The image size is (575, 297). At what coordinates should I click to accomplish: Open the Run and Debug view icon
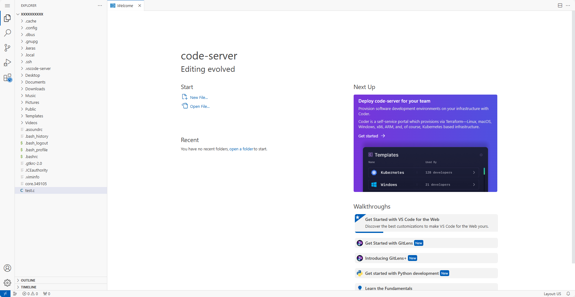coord(7,63)
